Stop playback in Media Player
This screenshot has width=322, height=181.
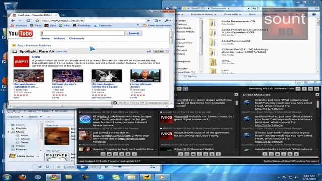coord(59,167)
